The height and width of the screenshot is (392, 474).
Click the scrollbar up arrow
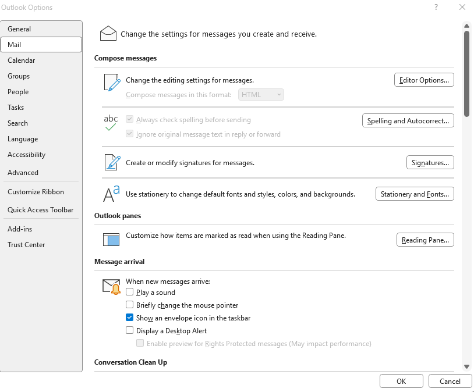tap(466, 26)
